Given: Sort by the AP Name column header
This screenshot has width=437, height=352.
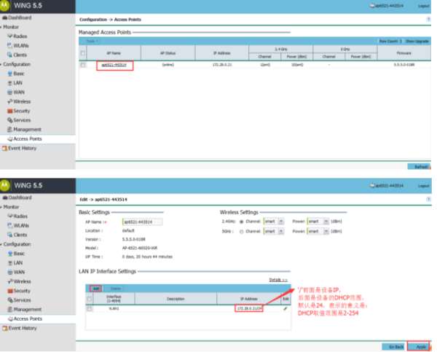Looking at the screenshot, I should [114, 53].
